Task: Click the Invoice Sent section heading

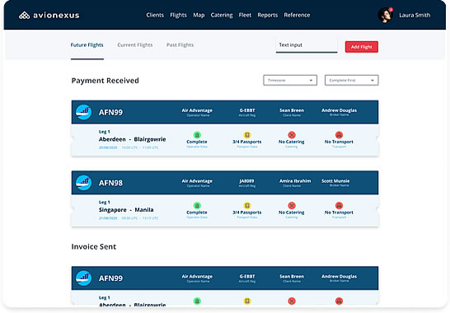Action: coord(94,247)
